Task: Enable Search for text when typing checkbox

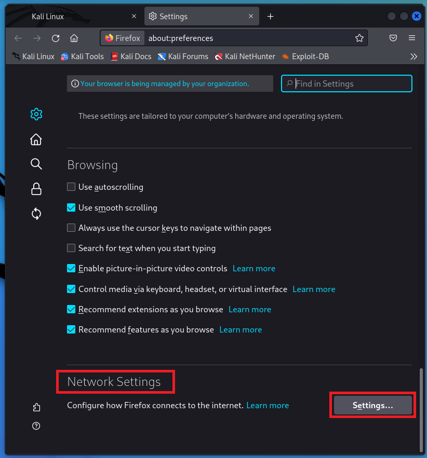Action: (x=71, y=248)
